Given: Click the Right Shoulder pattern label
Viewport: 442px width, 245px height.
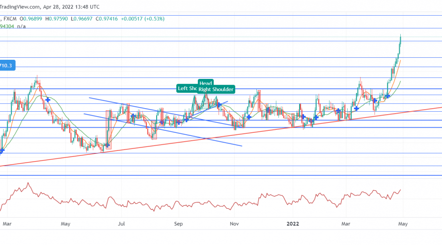Looking at the screenshot, I should [x=216, y=90].
